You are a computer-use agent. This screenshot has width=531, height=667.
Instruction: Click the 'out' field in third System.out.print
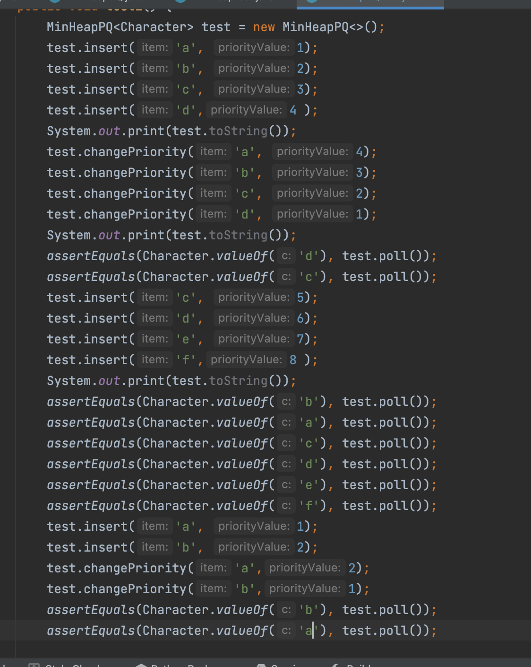click(x=109, y=381)
